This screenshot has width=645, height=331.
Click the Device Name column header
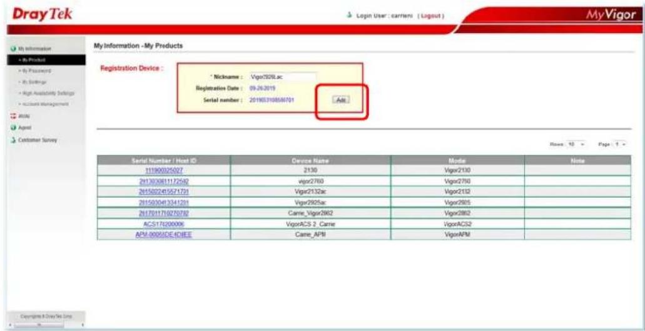[x=310, y=160]
